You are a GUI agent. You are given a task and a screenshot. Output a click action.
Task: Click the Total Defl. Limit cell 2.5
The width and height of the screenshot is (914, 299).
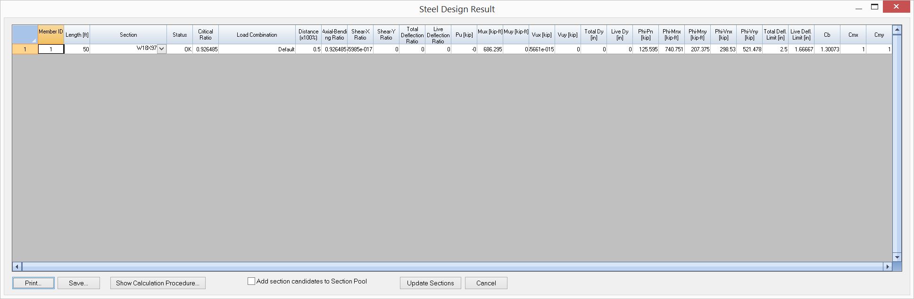pos(775,49)
